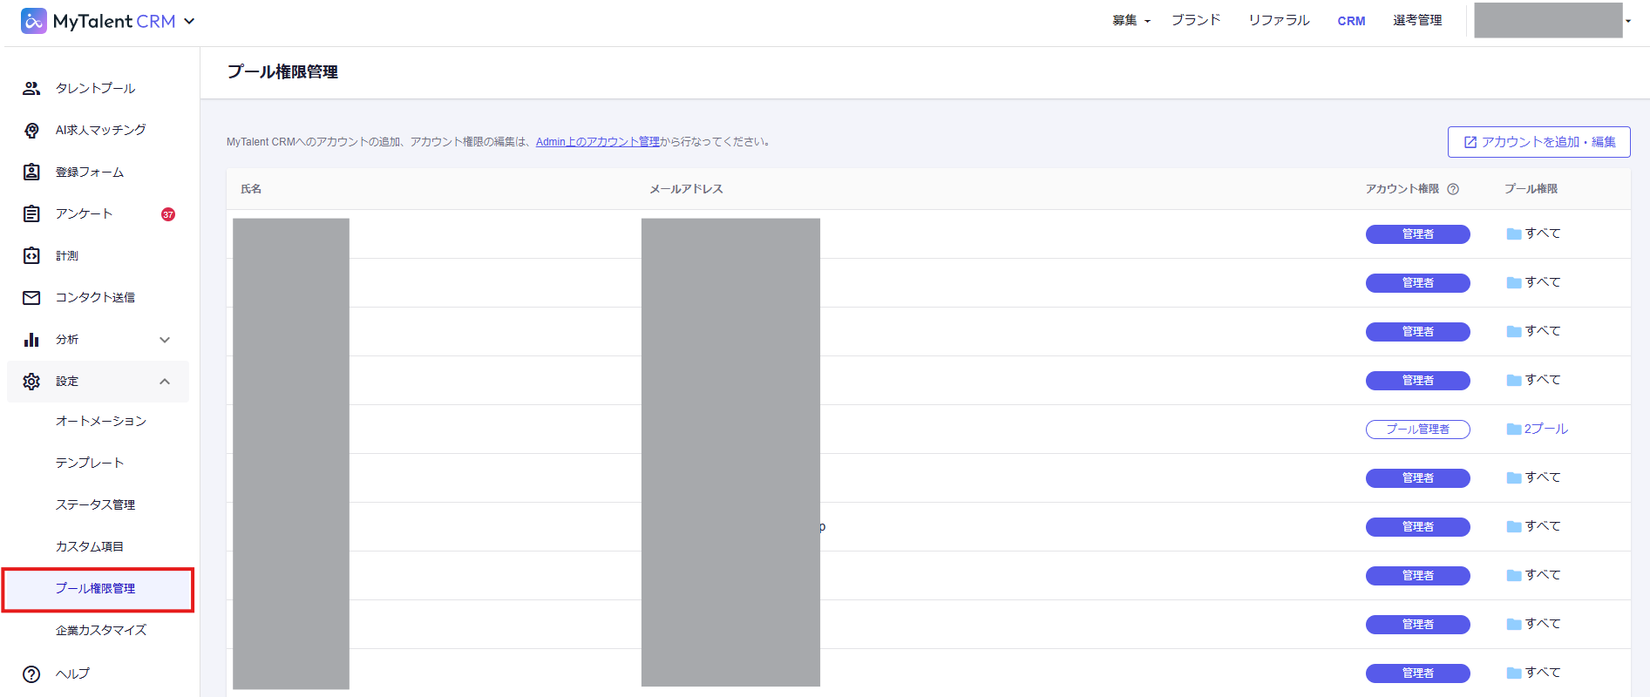The image size is (1650, 697).
Task: Click the MyTalent CRM logo icon
Action: click(33, 21)
